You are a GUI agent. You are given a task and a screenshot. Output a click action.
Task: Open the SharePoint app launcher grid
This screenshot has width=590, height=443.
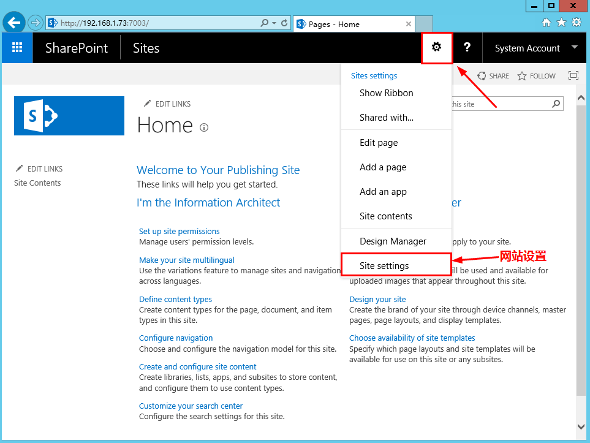(17, 48)
